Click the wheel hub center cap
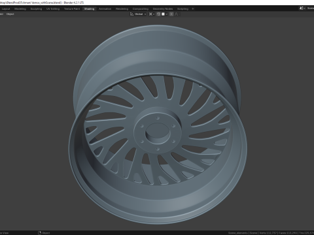Image resolution: width=314 pixels, height=235 pixels. (x=158, y=133)
